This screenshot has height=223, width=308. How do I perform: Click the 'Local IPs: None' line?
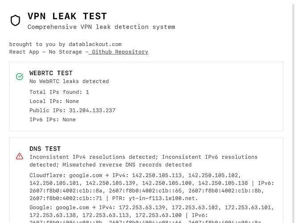(x=54, y=101)
